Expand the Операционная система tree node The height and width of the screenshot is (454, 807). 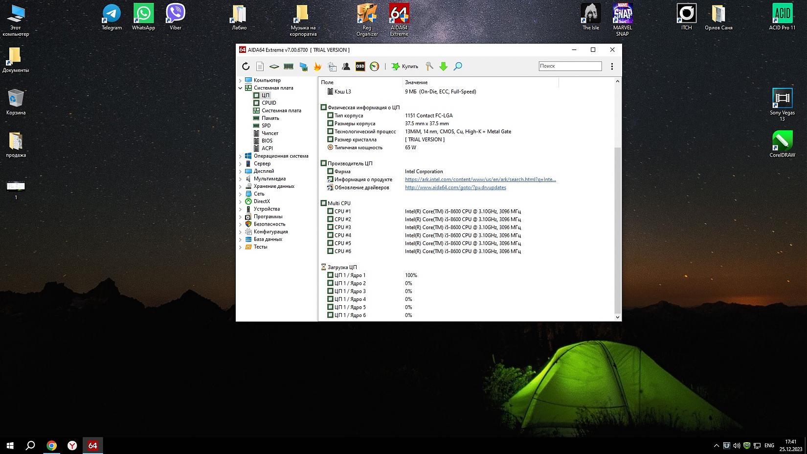click(240, 156)
